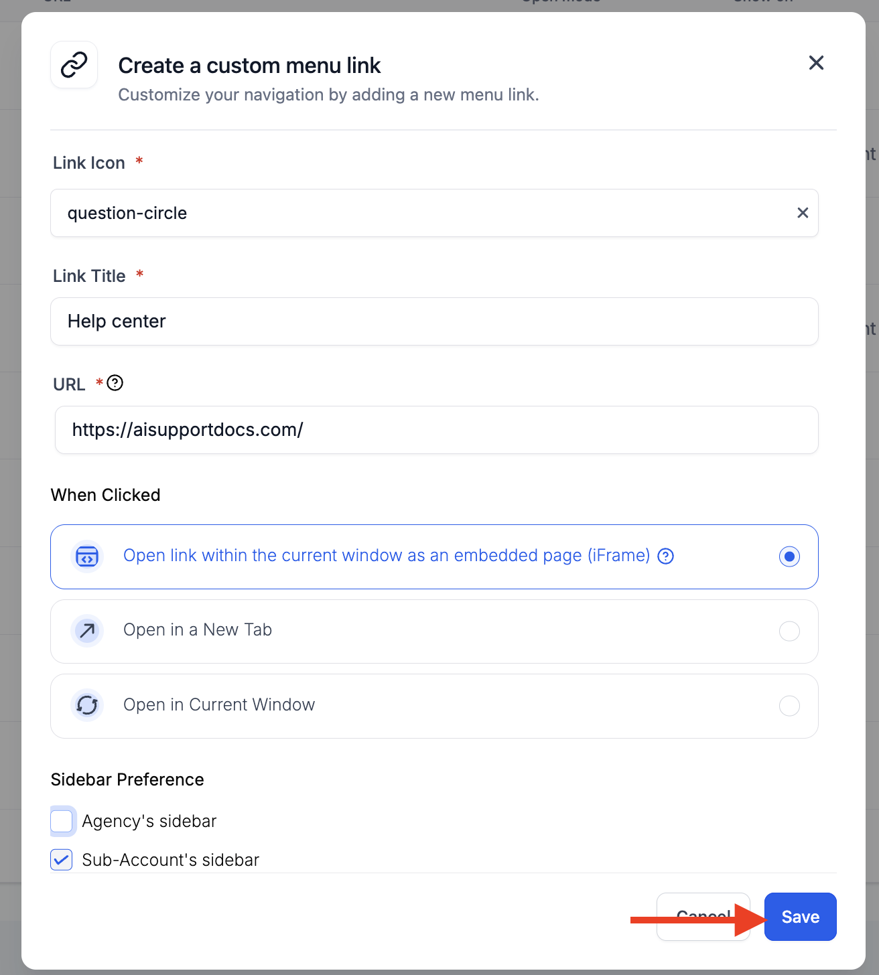Click the iFrame embedded page icon

[x=87, y=556]
